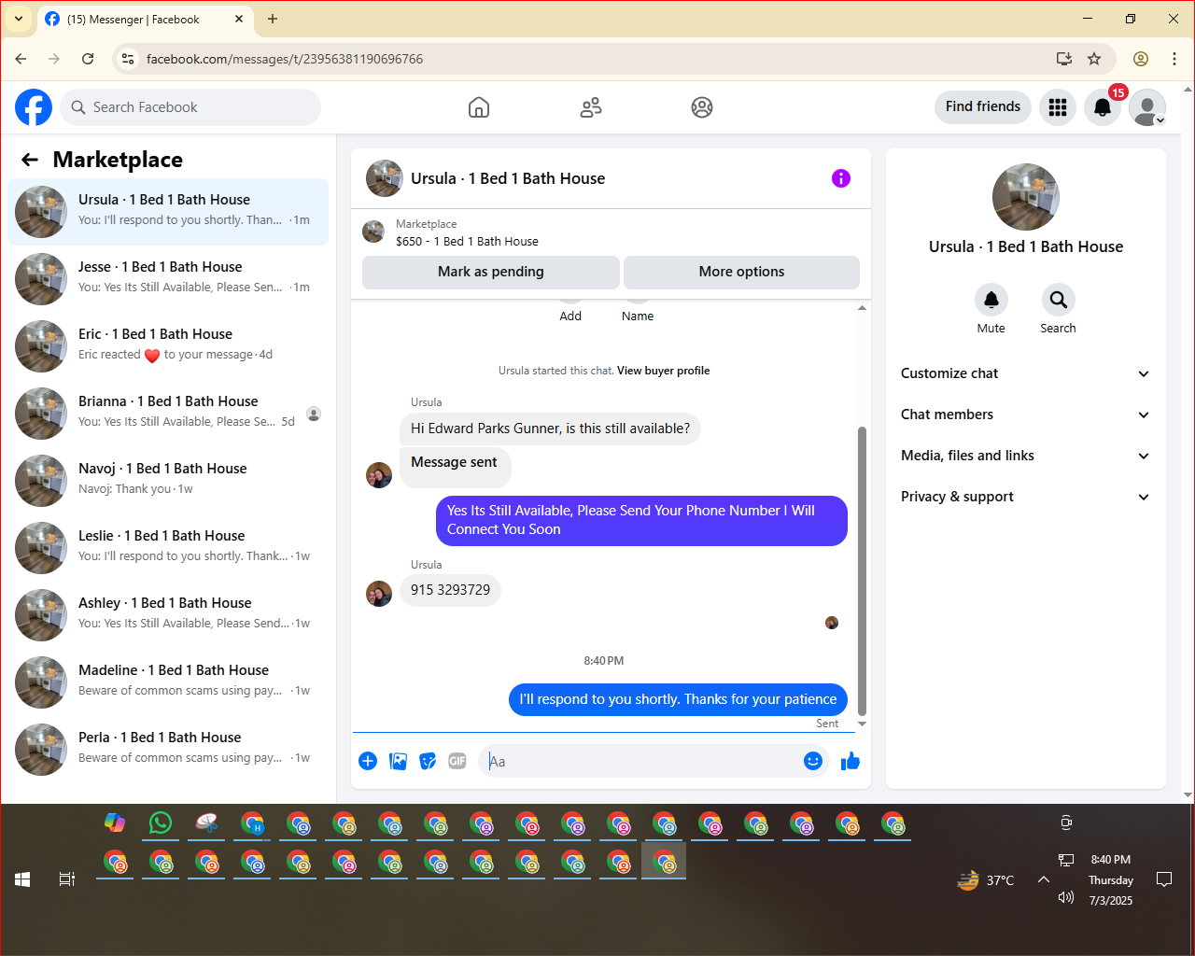Click the browser address bar URL

click(285, 59)
